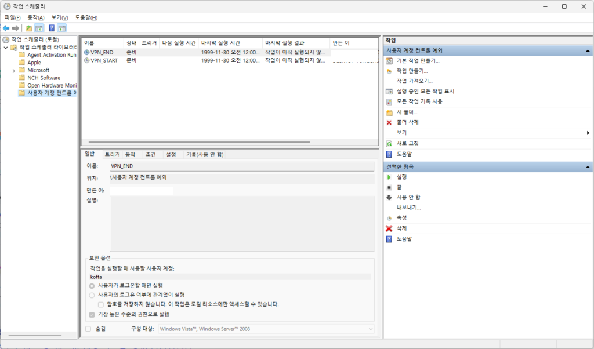Open the Configure for (구성 대상) dropdown
594x349 pixels.
(370, 329)
